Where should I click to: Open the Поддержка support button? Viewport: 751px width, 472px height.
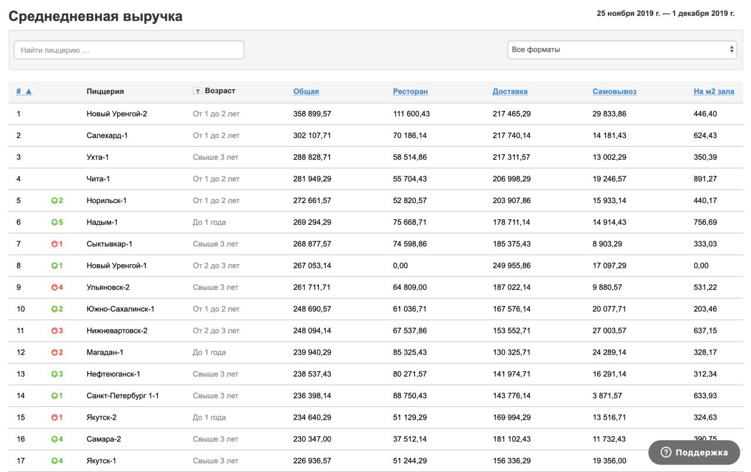[x=694, y=453]
